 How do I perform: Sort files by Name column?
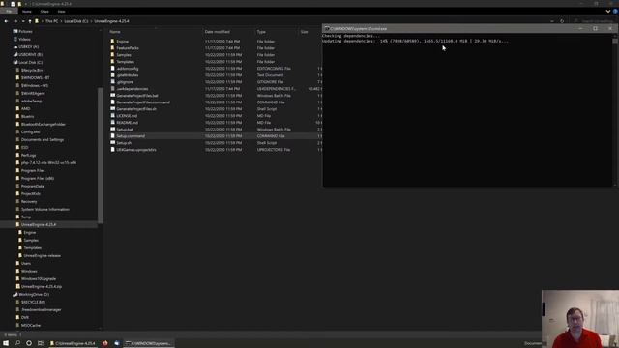click(x=115, y=32)
